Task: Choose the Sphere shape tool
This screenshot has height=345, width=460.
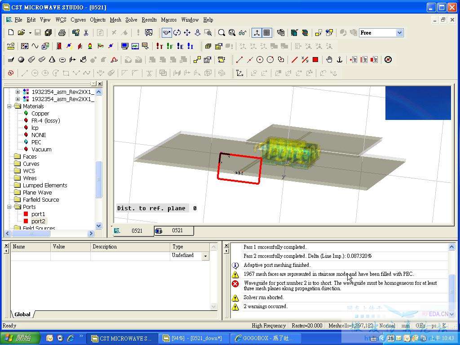Action: (21, 60)
